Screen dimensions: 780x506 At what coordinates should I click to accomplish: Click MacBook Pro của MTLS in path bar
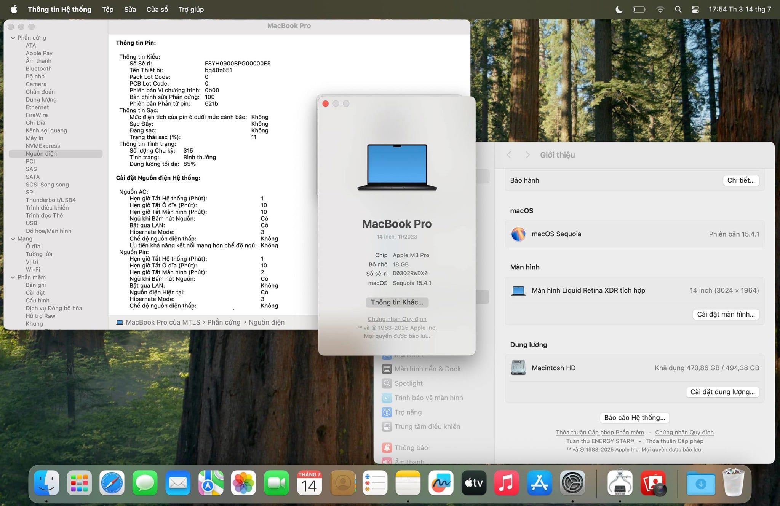click(158, 322)
